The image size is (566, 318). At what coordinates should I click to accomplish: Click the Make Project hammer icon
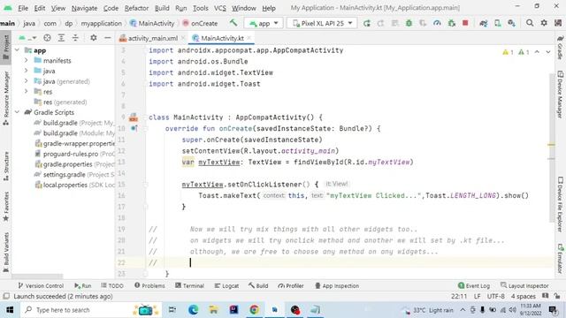point(233,23)
